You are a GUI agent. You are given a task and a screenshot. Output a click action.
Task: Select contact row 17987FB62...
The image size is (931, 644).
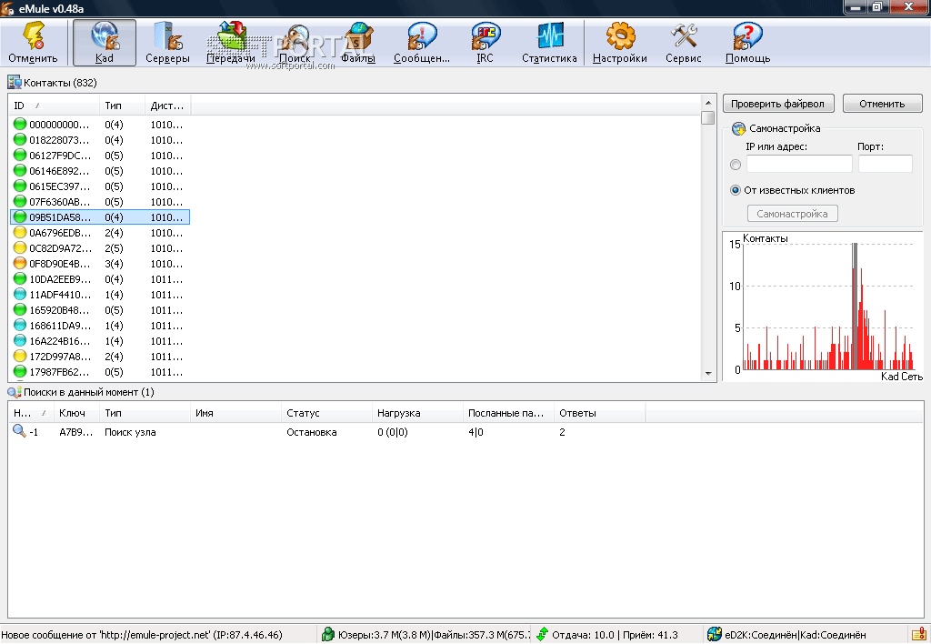100,371
